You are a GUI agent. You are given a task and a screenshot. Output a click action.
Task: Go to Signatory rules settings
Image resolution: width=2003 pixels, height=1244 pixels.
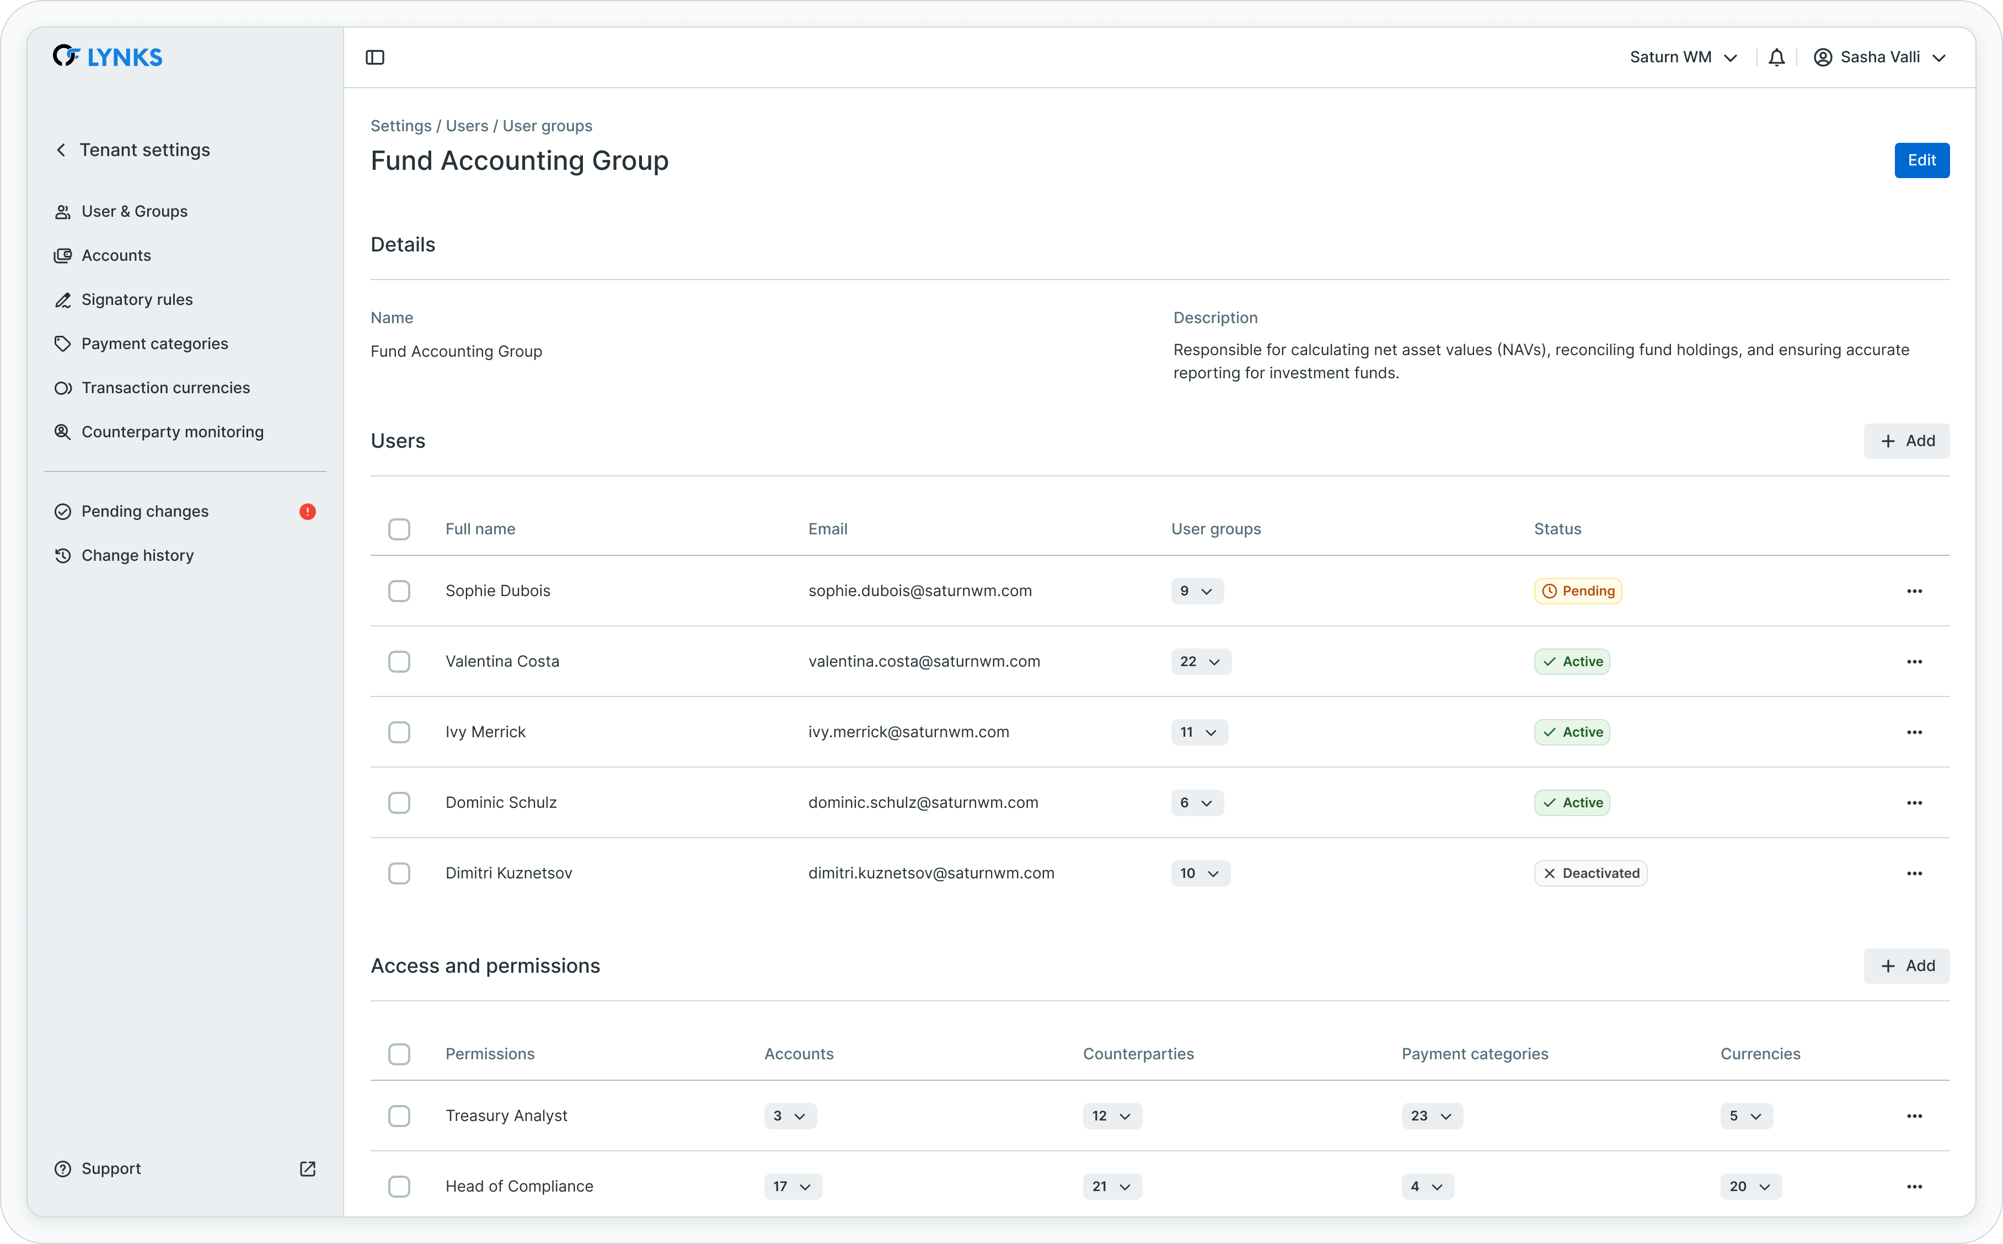(137, 299)
